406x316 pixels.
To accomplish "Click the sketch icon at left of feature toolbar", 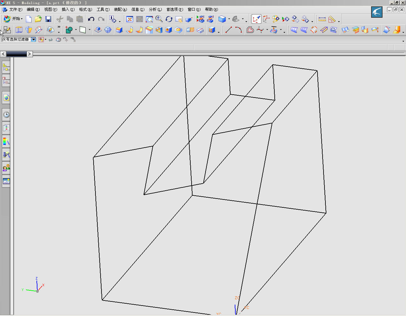I will (7, 30).
